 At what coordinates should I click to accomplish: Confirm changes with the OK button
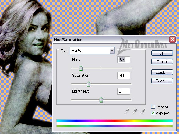(x=162, y=53)
